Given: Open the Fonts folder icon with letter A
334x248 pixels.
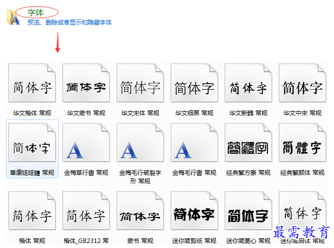Looking at the screenshot, I should pyautogui.click(x=13, y=17).
